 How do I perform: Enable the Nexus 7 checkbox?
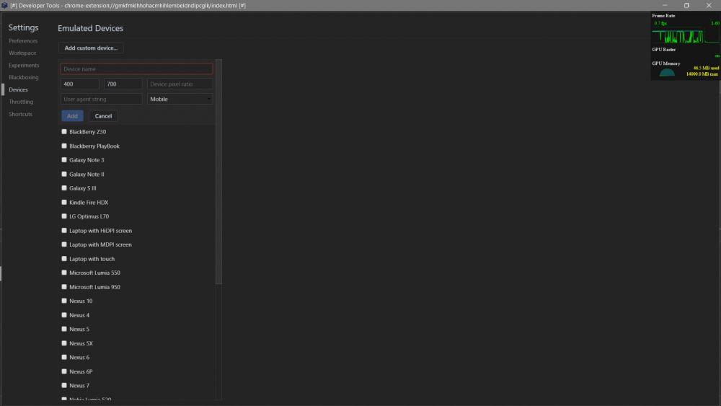[64, 385]
